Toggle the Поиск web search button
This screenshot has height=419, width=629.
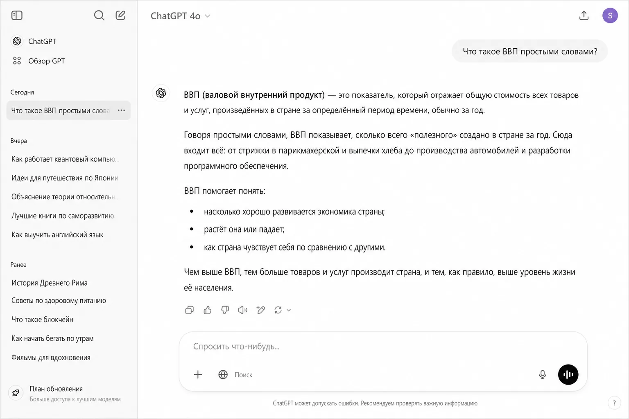tap(235, 374)
